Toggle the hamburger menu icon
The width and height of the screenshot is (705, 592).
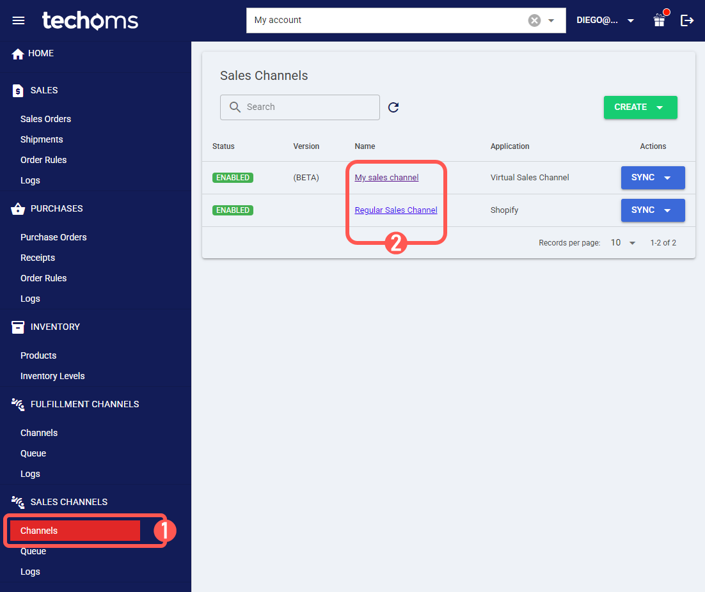pyautogui.click(x=19, y=20)
